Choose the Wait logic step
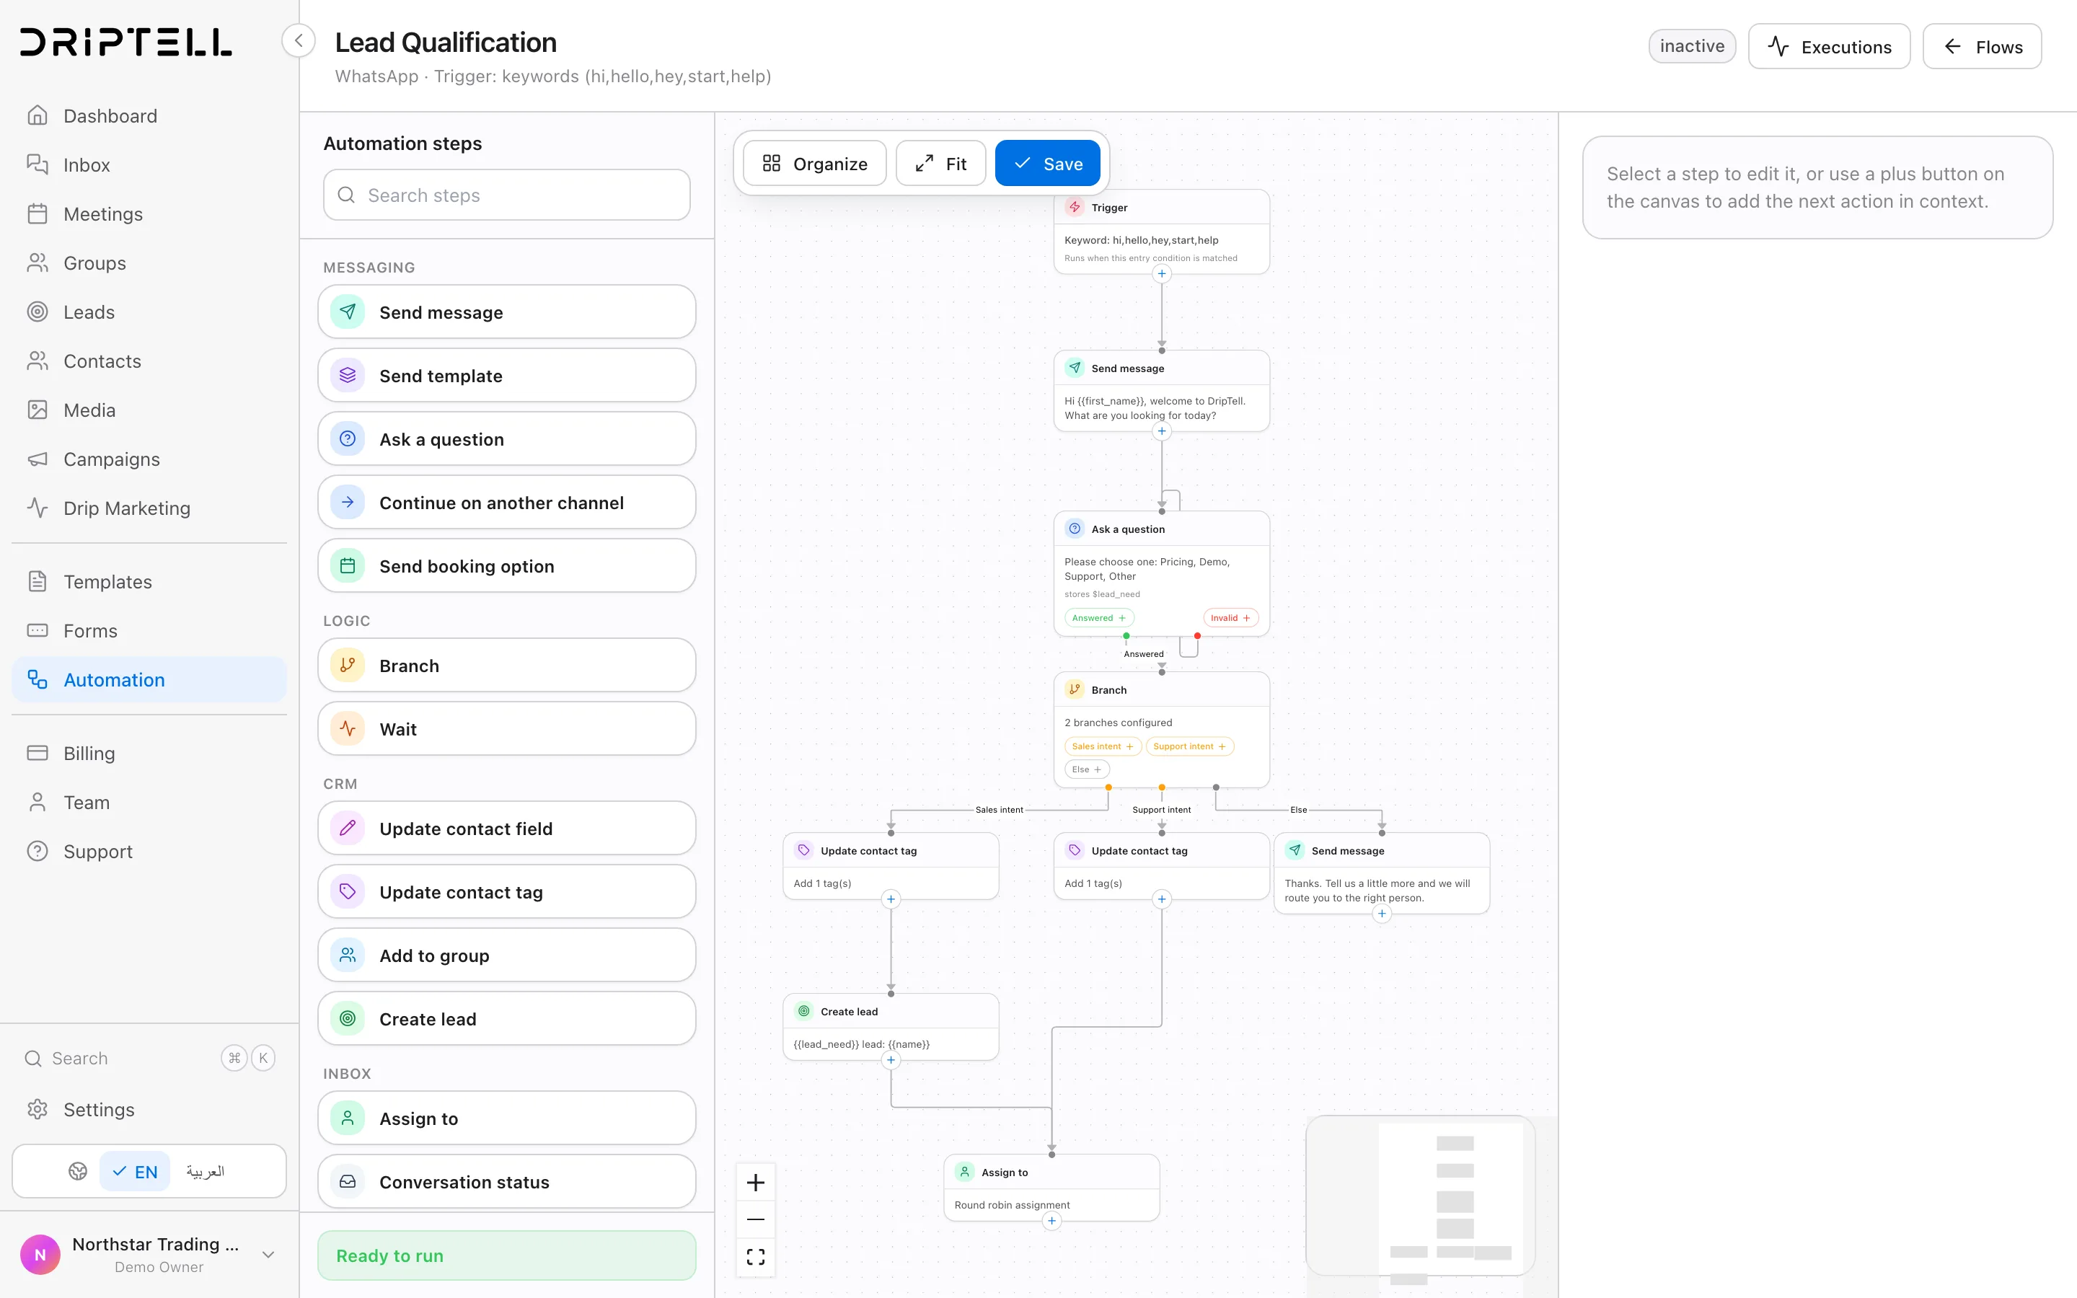Screen dimensions: 2077x1298 pos(506,729)
